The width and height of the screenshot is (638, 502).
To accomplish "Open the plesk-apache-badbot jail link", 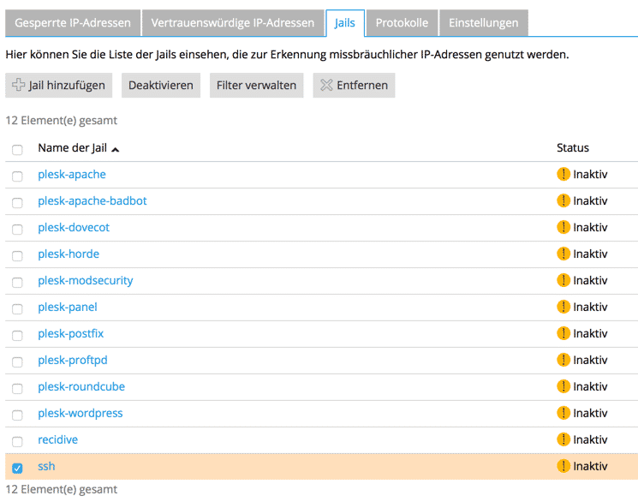I will coord(92,200).
